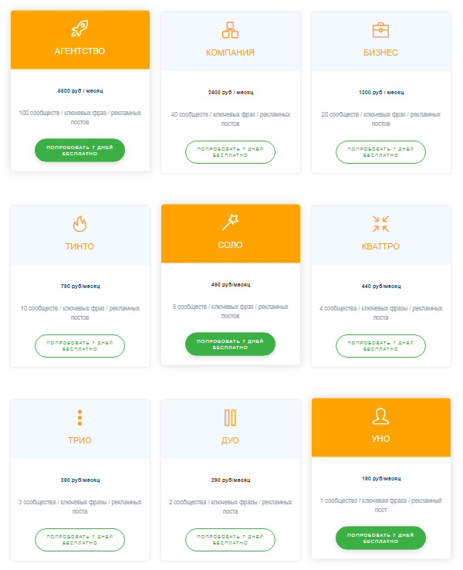Click the four arrows icon above Кваттро
The height and width of the screenshot is (570, 463).
380,224
